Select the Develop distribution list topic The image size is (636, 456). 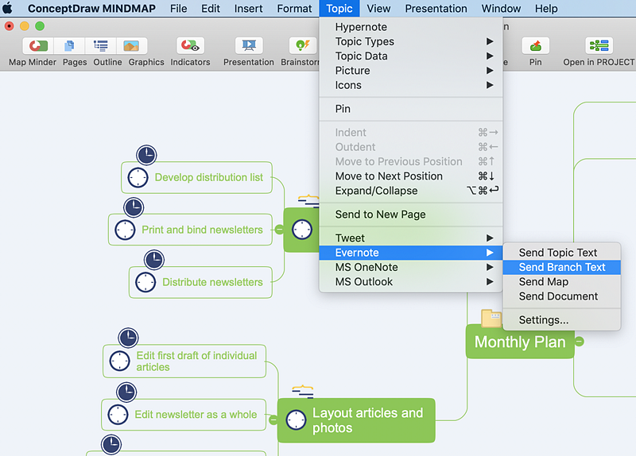pyautogui.click(x=196, y=177)
